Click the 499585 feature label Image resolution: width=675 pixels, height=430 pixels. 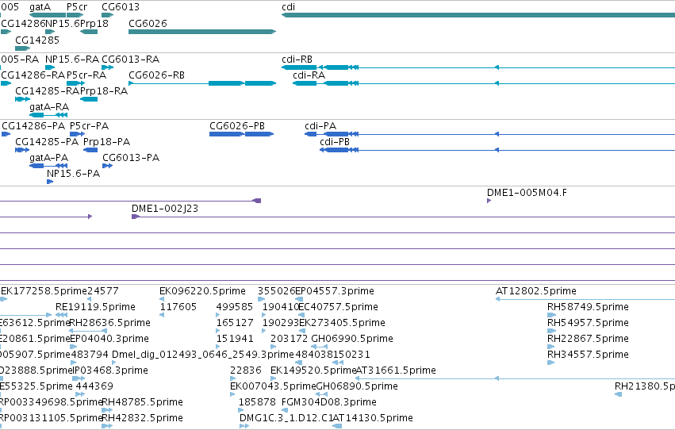(235, 307)
